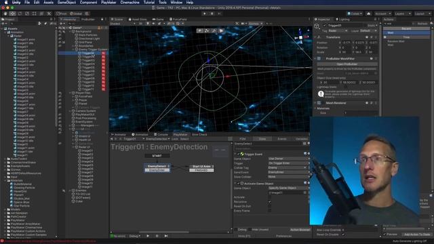
Task: Open the custom editor tools icon
Action: (x=49, y=14)
